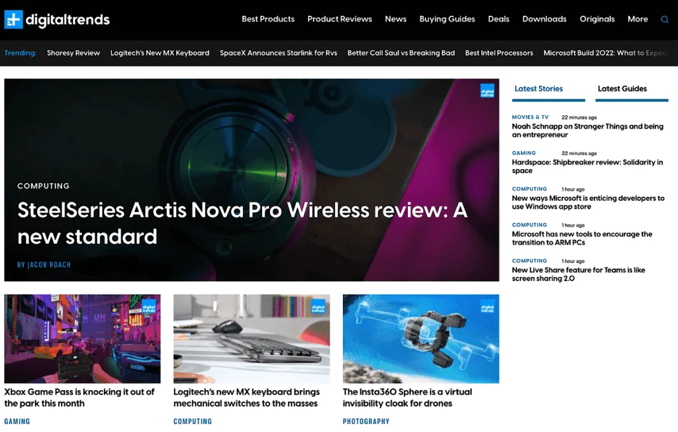Image resolution: width=678 pixels, height=432 pixels.
Task: Click the Digital Trends plus logo icon
Action: [x=13, y=19]
